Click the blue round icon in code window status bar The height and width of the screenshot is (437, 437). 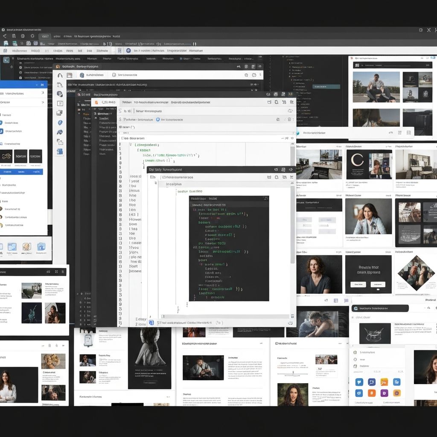point(151,323)
